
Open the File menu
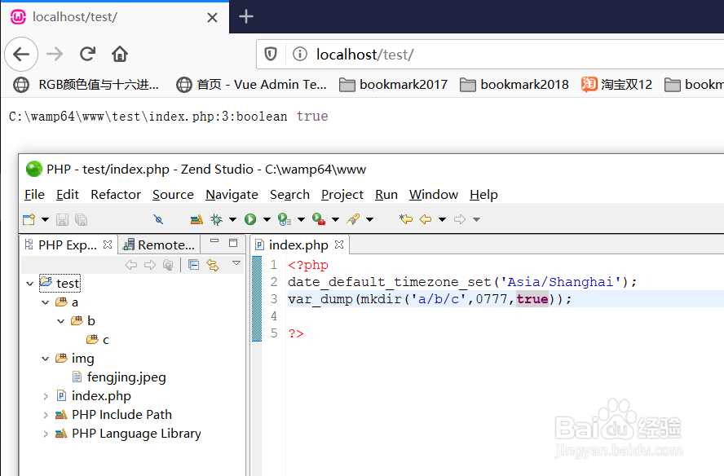tap(34, 194)
